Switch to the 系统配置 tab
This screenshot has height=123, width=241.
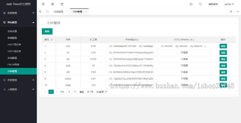[x=59, y=12]
